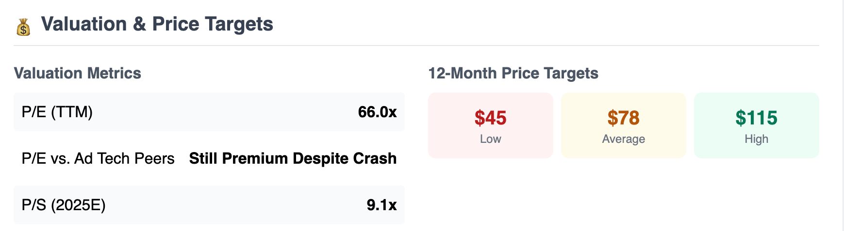Viewport: 844px width, 231px height.
Task: Click the $78 average target value
Action: [x=624, y=118]
